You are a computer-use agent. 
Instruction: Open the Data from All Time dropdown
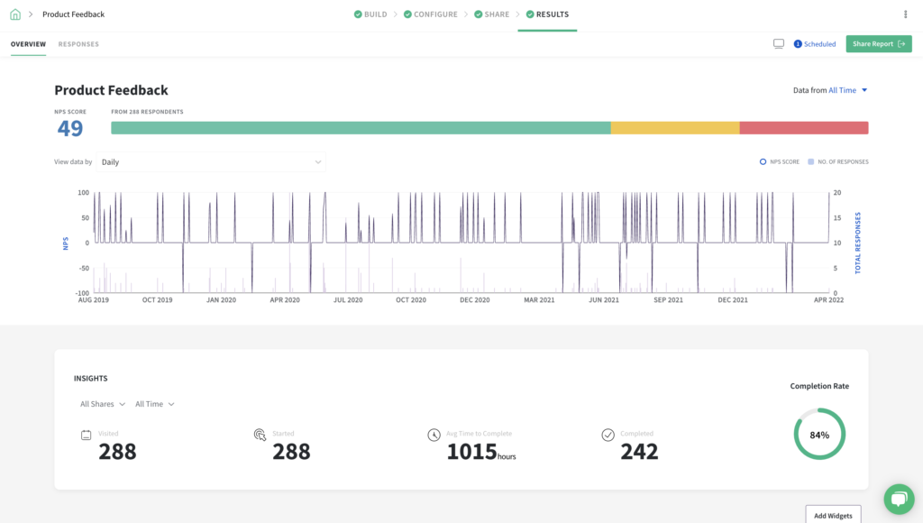845,90
